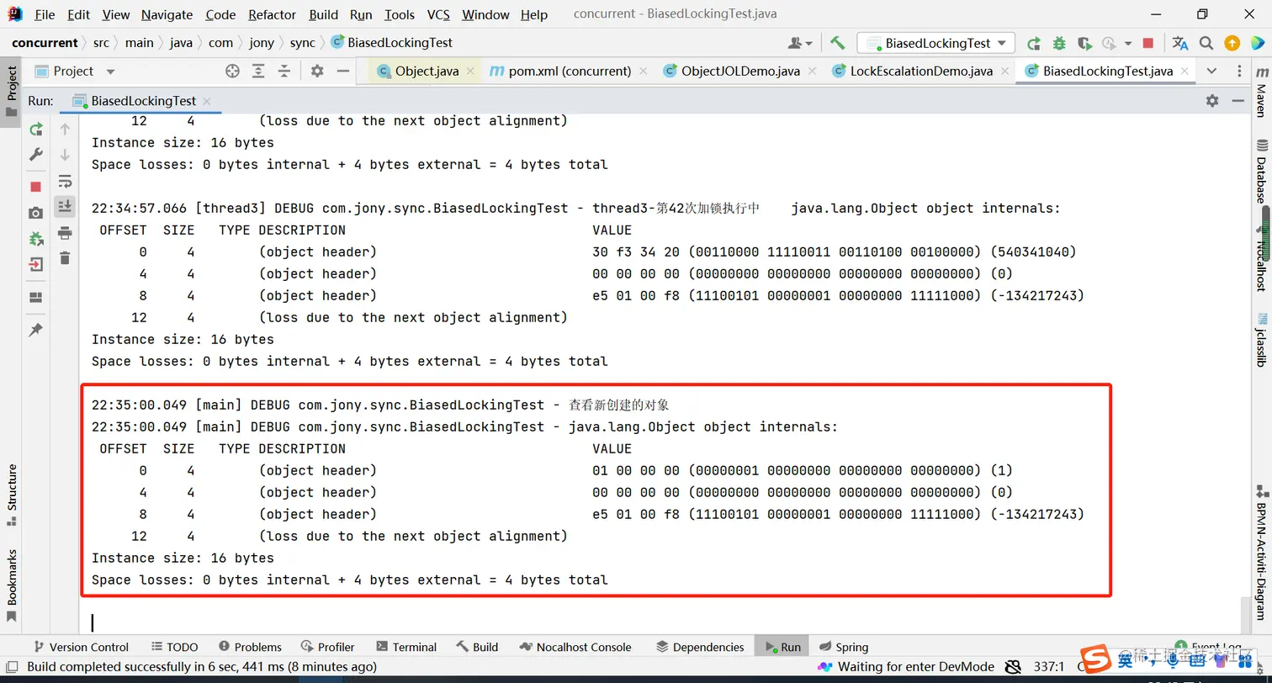Click the BiasedLockingTest breadcrumb
The height and width of the screenshot is (683, 1272).
392,43
